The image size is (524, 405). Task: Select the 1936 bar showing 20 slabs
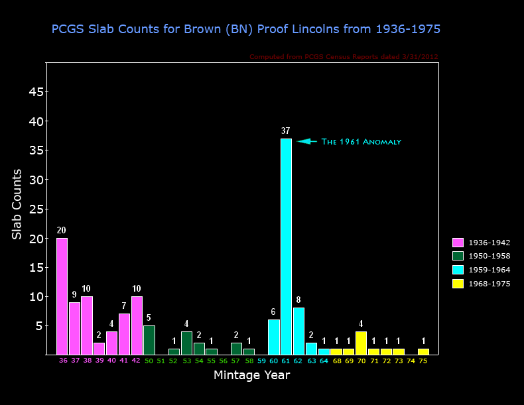pos(62,296)
